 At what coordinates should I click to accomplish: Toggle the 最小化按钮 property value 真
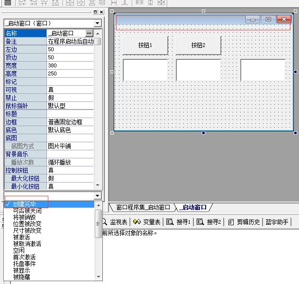[70, 186]
